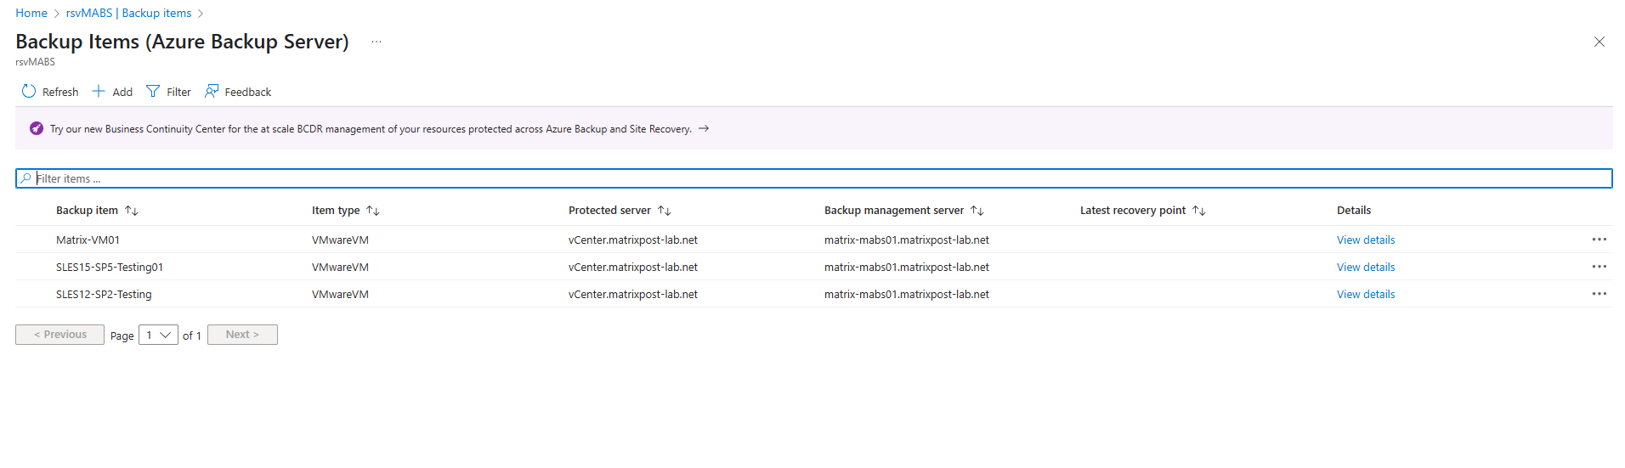Open the Feedback icon
This screenshot has width=1625, height=468.
(x=212, y=92)
